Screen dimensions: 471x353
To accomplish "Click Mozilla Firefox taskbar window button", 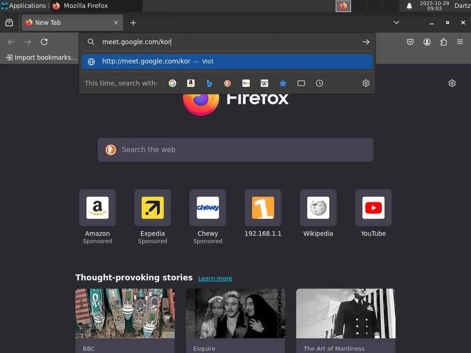I will coord(97,6).
